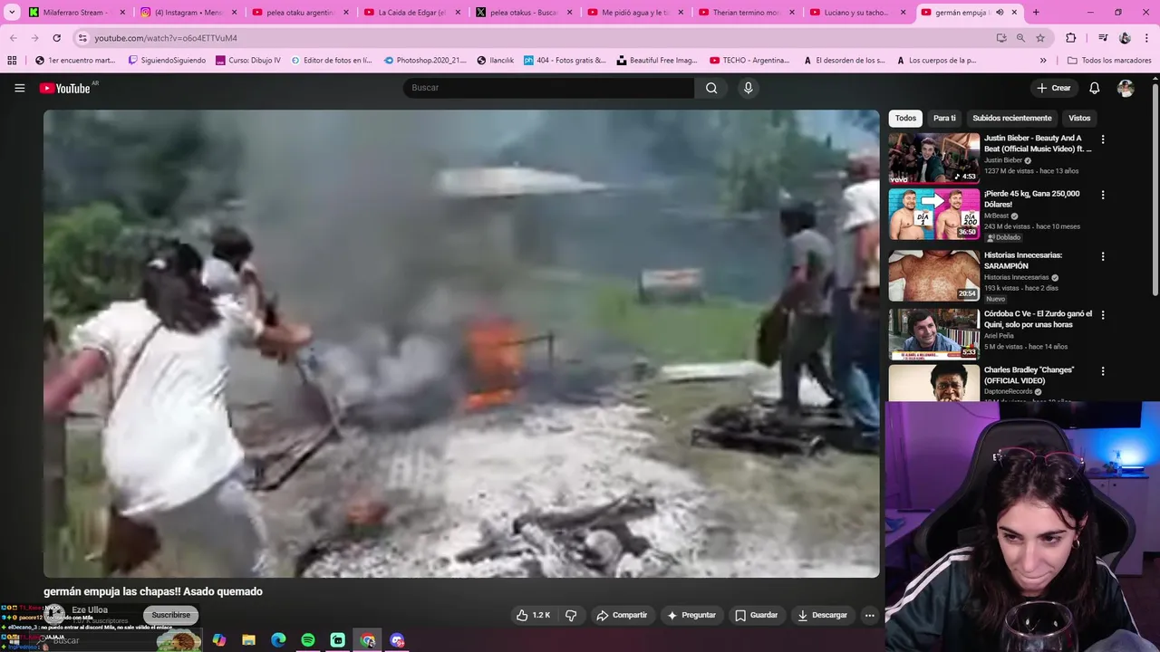Focus the YouTube Buscar search field
This screenshot has height=652, width=1160.
(548, 88)
